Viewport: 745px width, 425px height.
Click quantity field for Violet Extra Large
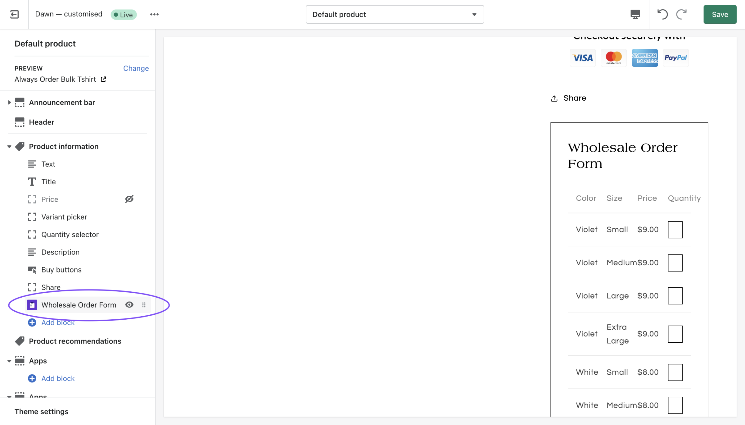[x=675, y=334]
